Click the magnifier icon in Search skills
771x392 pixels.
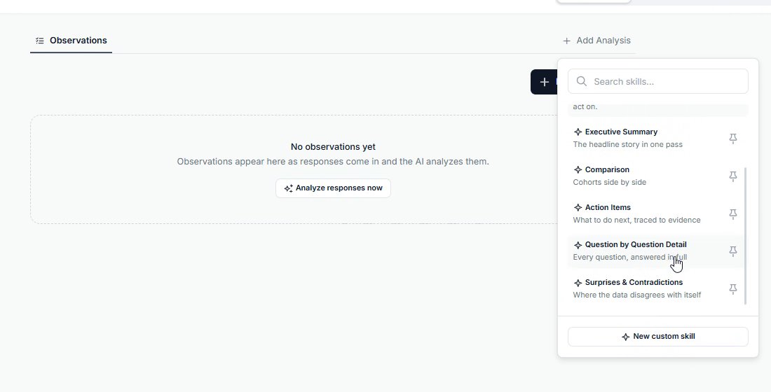[582, 81]
